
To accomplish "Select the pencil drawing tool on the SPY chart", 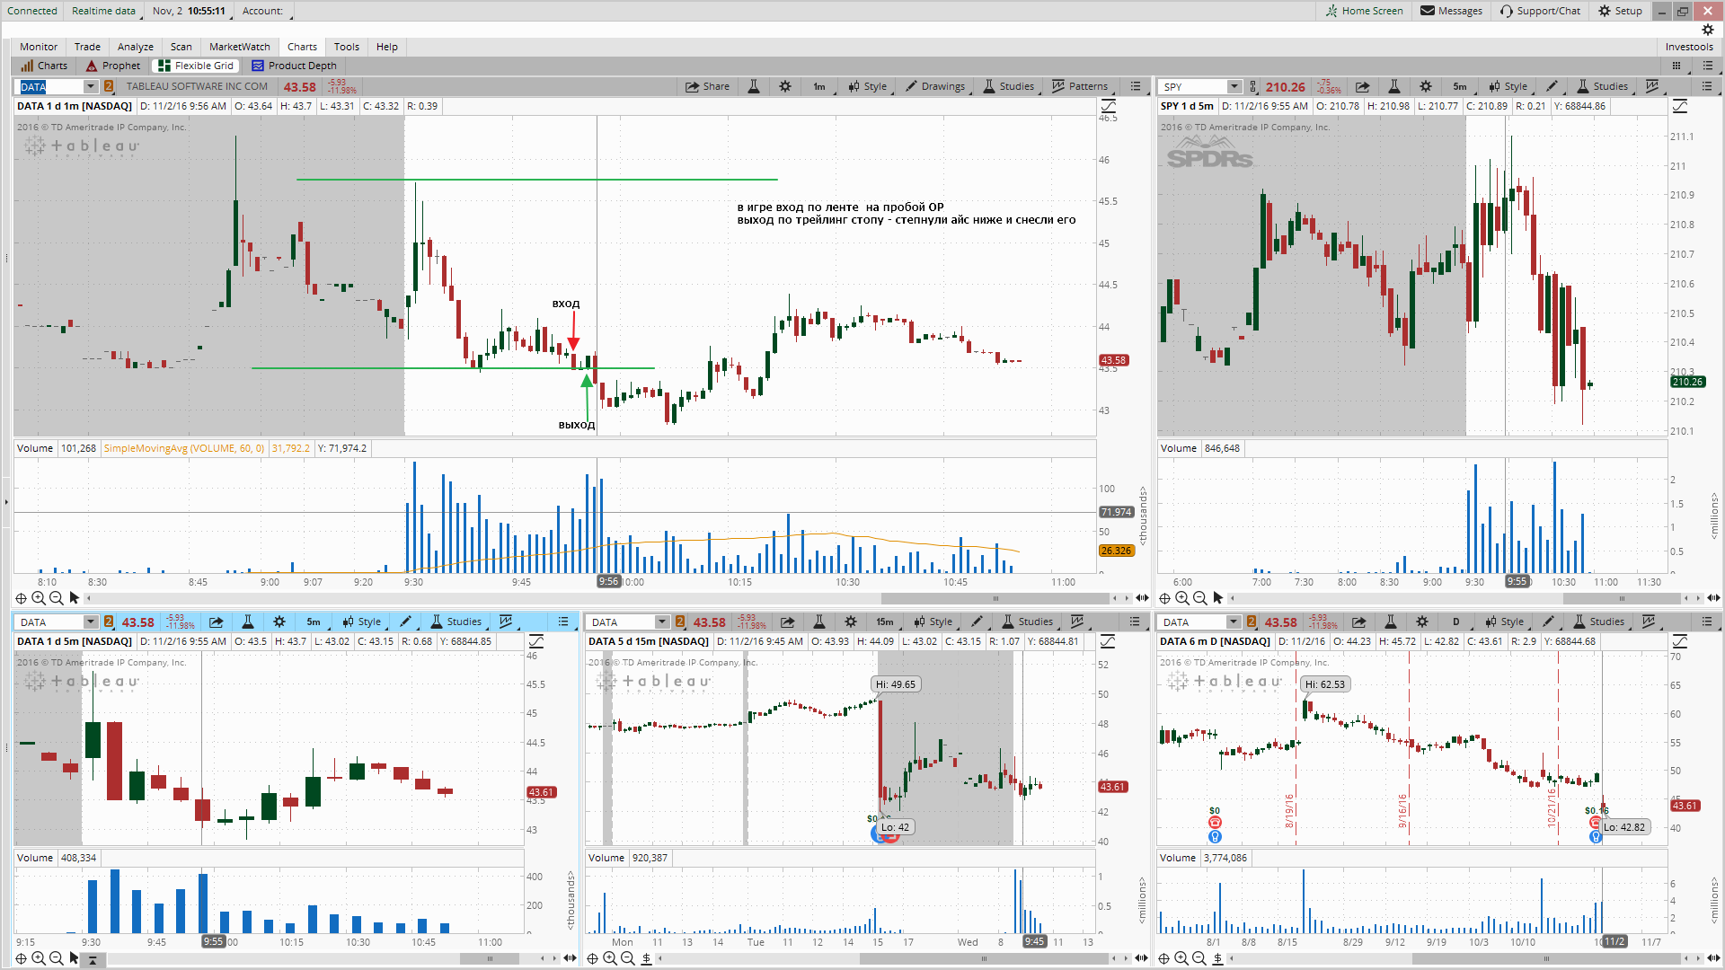I will (x=1552, y=86).
